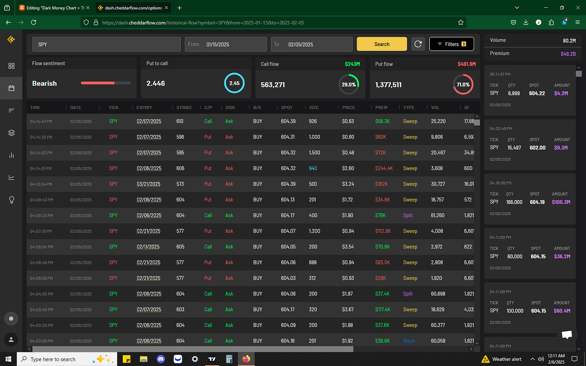Open Settings gear in taskbar
This screenshot has height=366, width=586.
pyautogui.click(x=195, y=359)
